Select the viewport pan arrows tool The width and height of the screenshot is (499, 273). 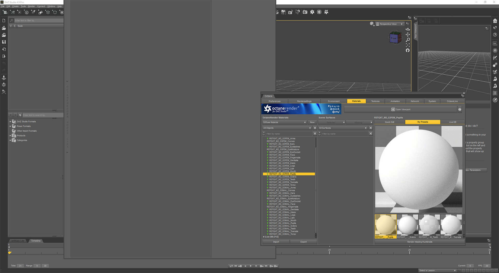click(408, 35)
